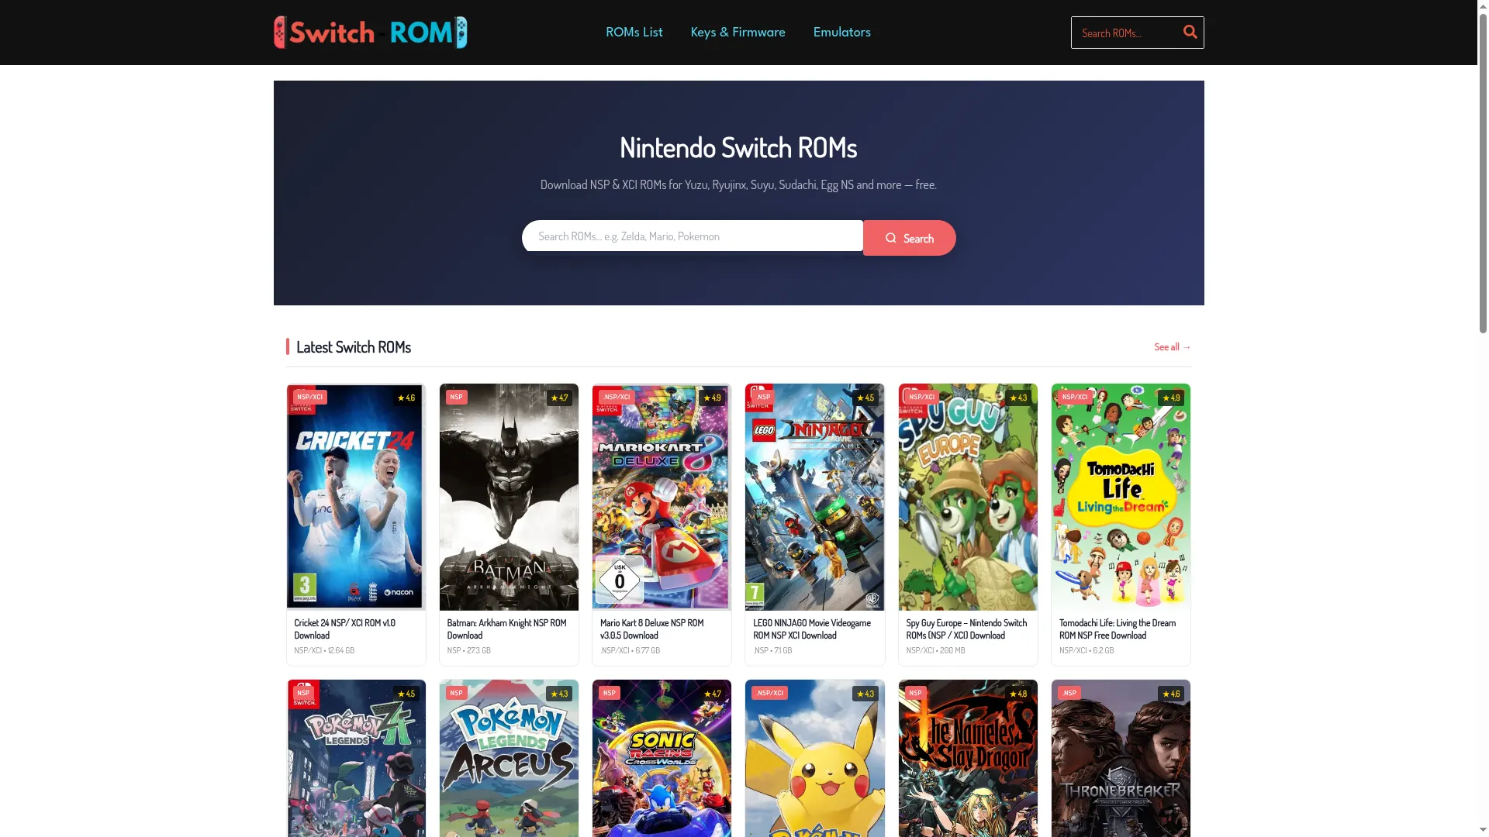This screenshot has height=837, width=1489.
Task: Click Cricket 24 NSP/XCI ROM title link
Action: 344,629
